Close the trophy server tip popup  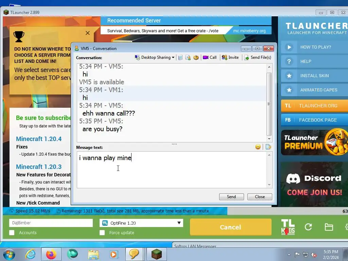[88, 33]
